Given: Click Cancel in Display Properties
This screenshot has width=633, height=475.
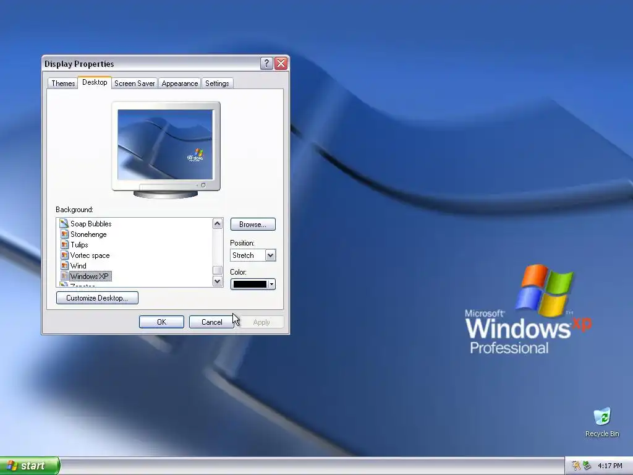Looking at the screenshot, I should pos(211,322).
